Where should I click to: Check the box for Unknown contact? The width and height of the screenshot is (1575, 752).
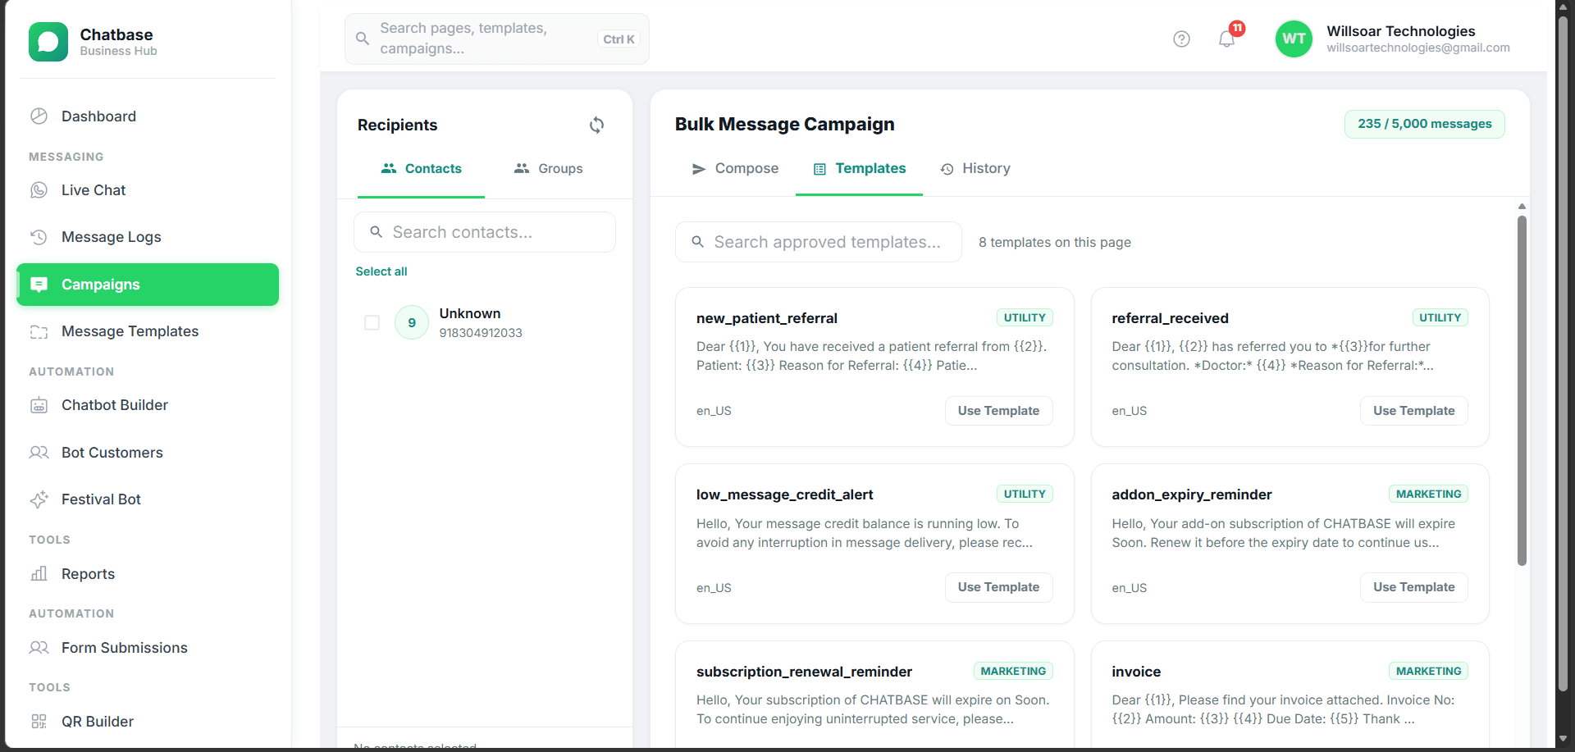(x=372, y=322)
